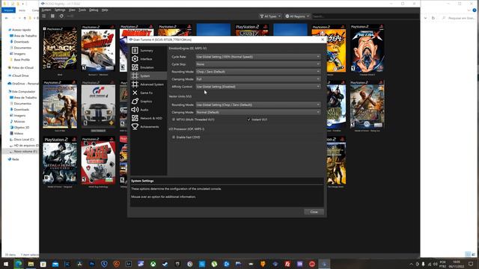Open the Cycle Skip dropdown
The image size is (479, 269).
257,64
